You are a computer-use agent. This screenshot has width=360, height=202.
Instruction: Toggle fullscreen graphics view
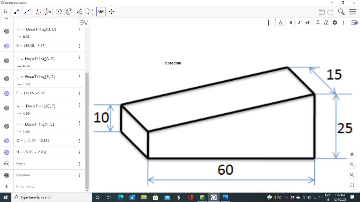coord(352,185)
